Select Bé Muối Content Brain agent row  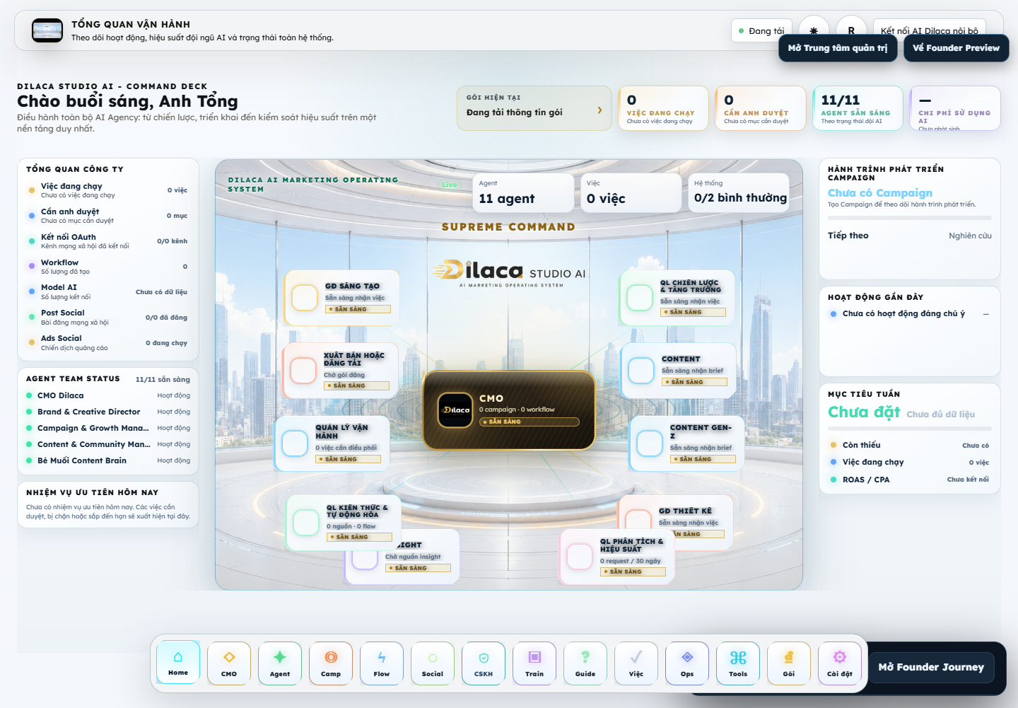click(108, 460)
